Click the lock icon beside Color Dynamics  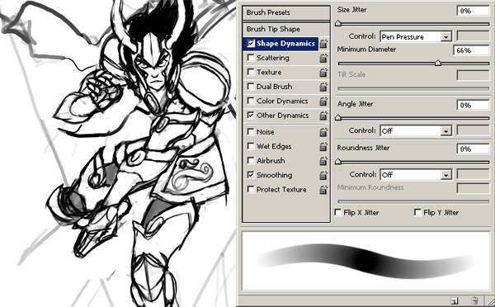323,101
